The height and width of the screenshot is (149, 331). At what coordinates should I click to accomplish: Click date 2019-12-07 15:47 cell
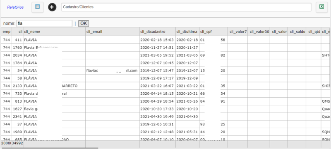tap(157, 70)
